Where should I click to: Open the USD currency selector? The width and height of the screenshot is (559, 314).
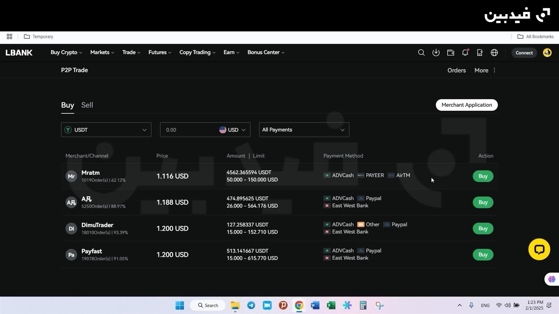tap(232, 130)
